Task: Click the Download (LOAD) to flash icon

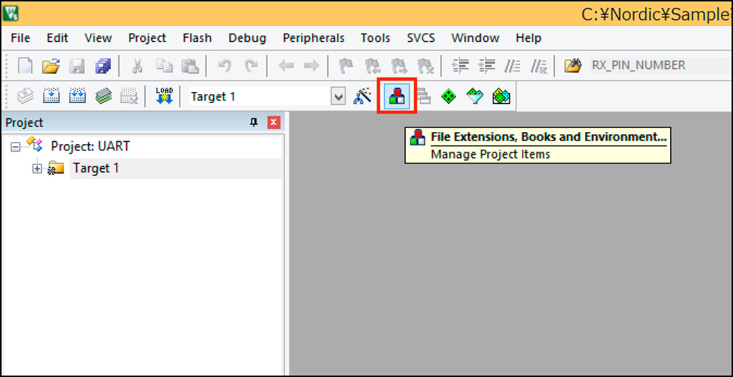Action: [x=164, y=96]
